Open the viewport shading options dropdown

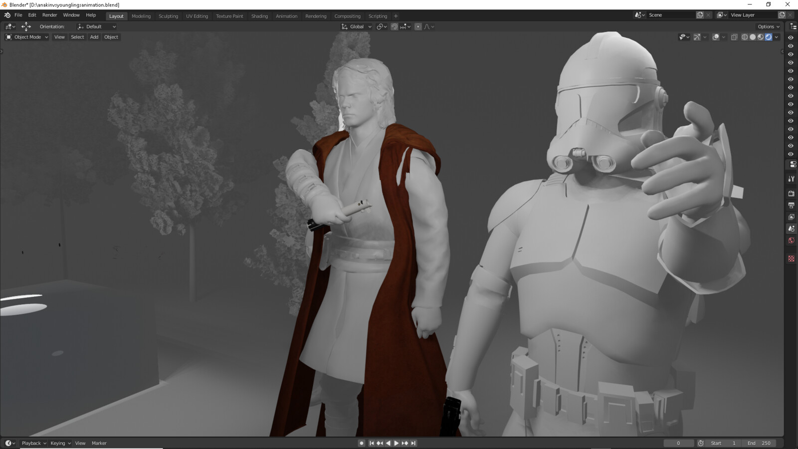(x=777, y=37)
